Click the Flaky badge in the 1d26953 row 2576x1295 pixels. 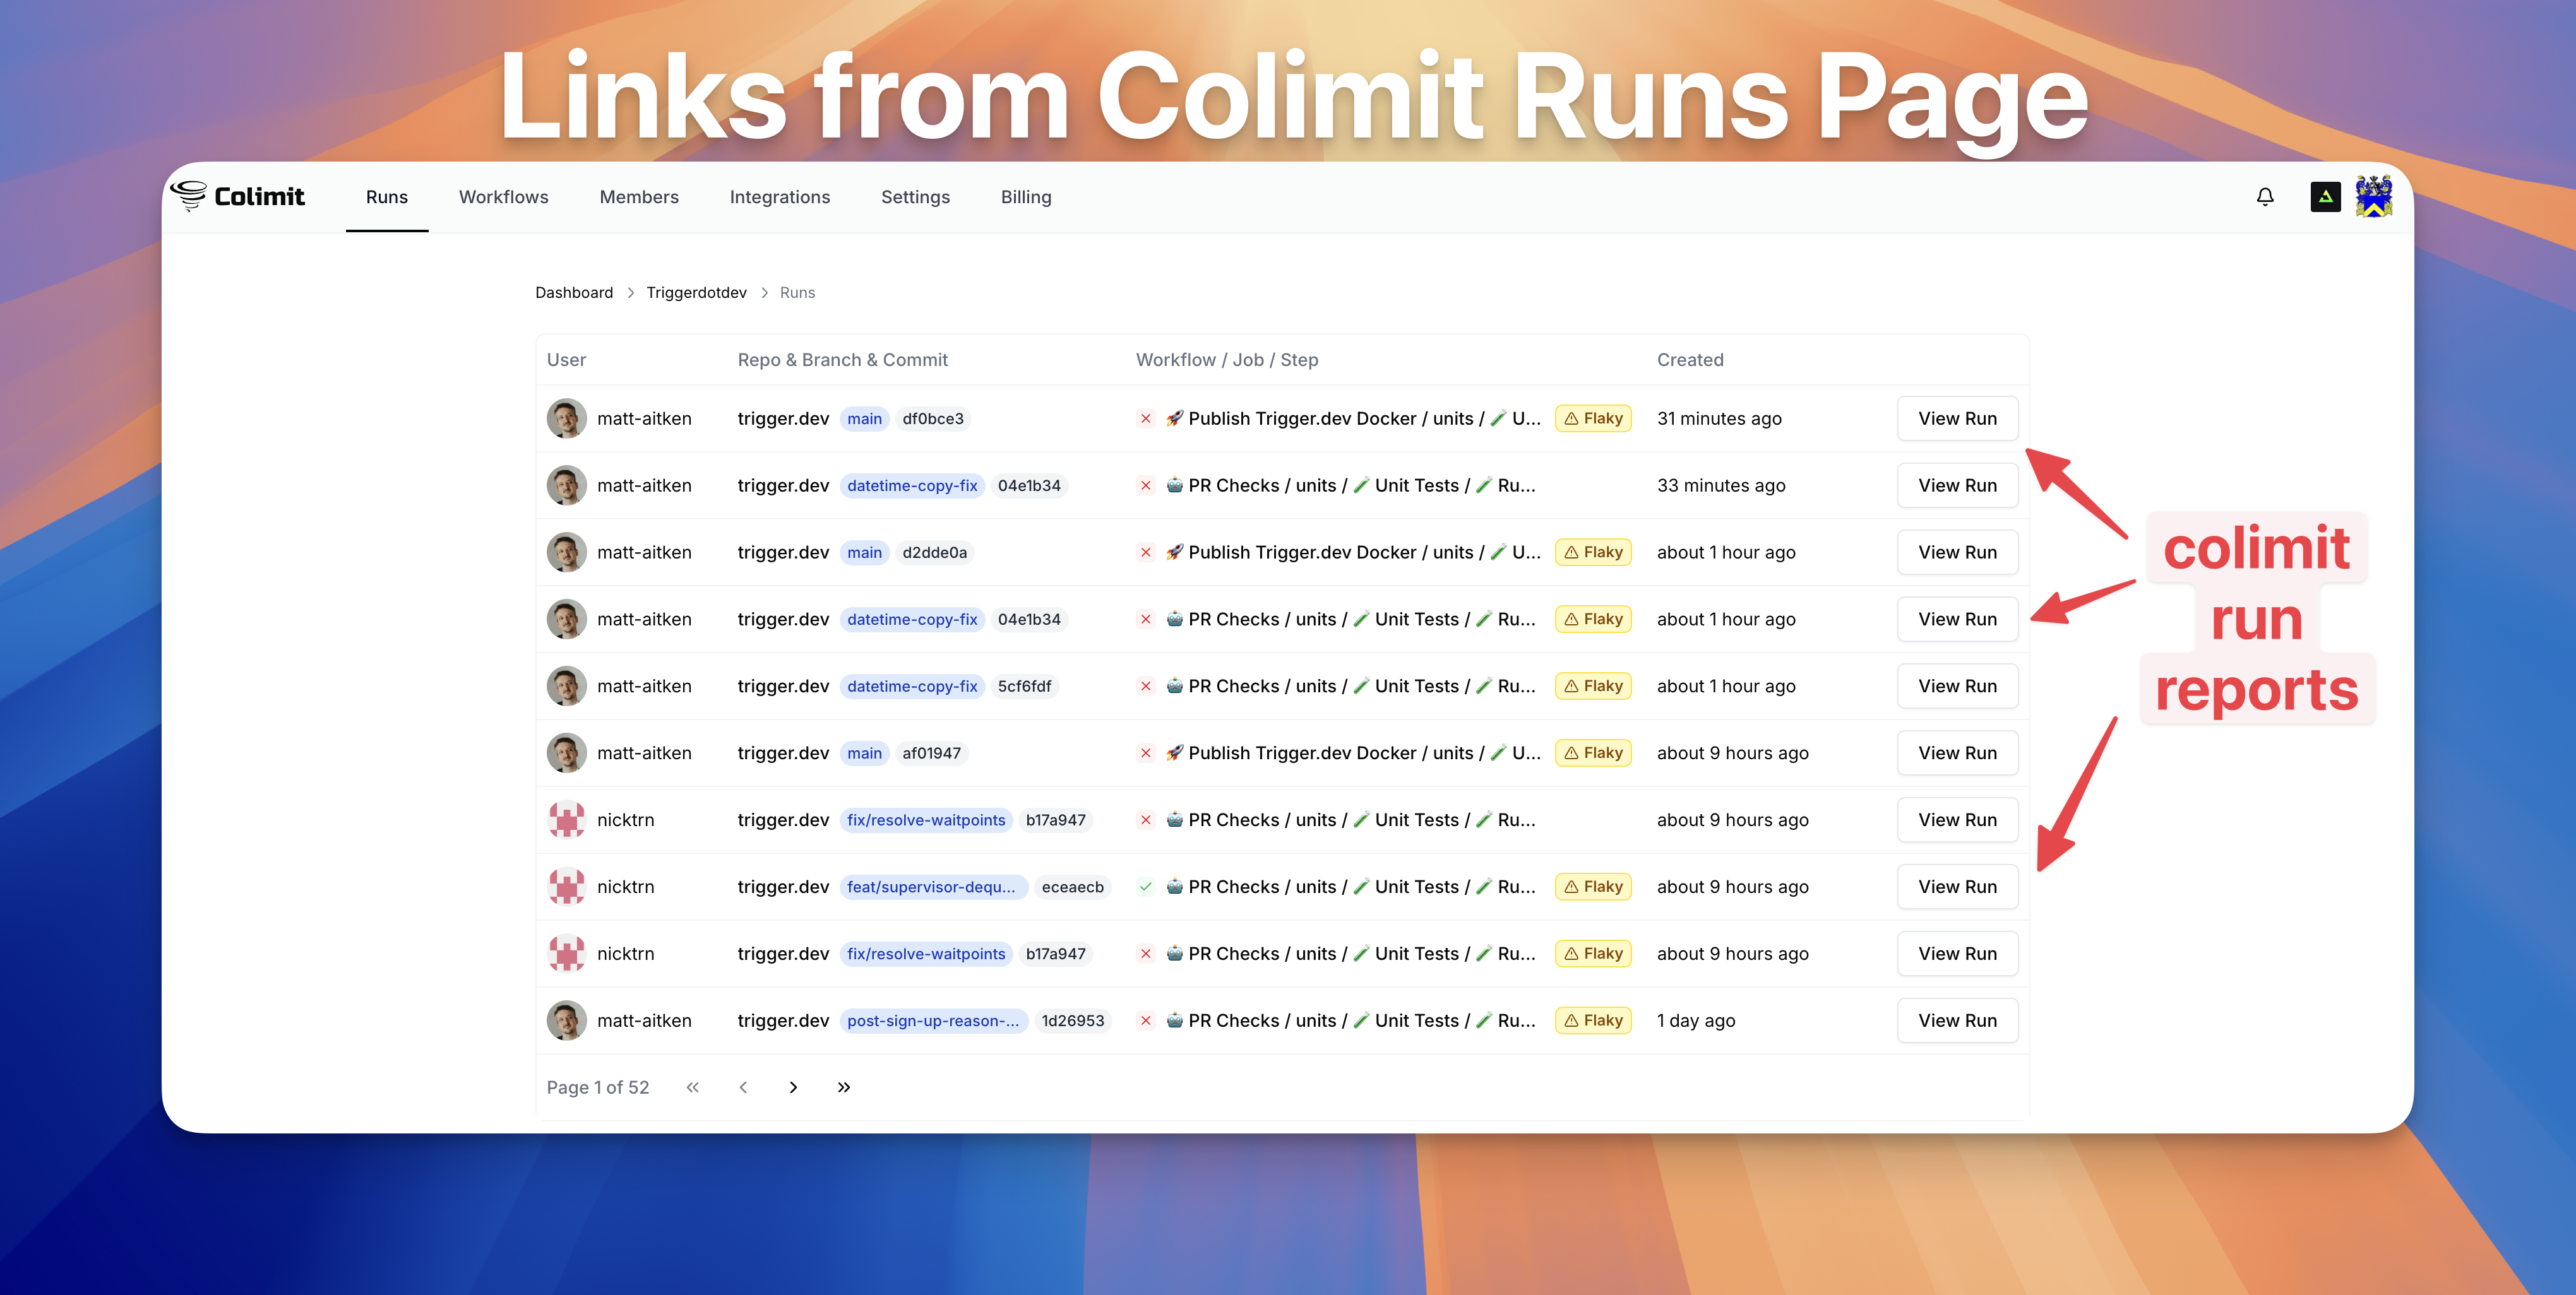click(1593, 1020)
